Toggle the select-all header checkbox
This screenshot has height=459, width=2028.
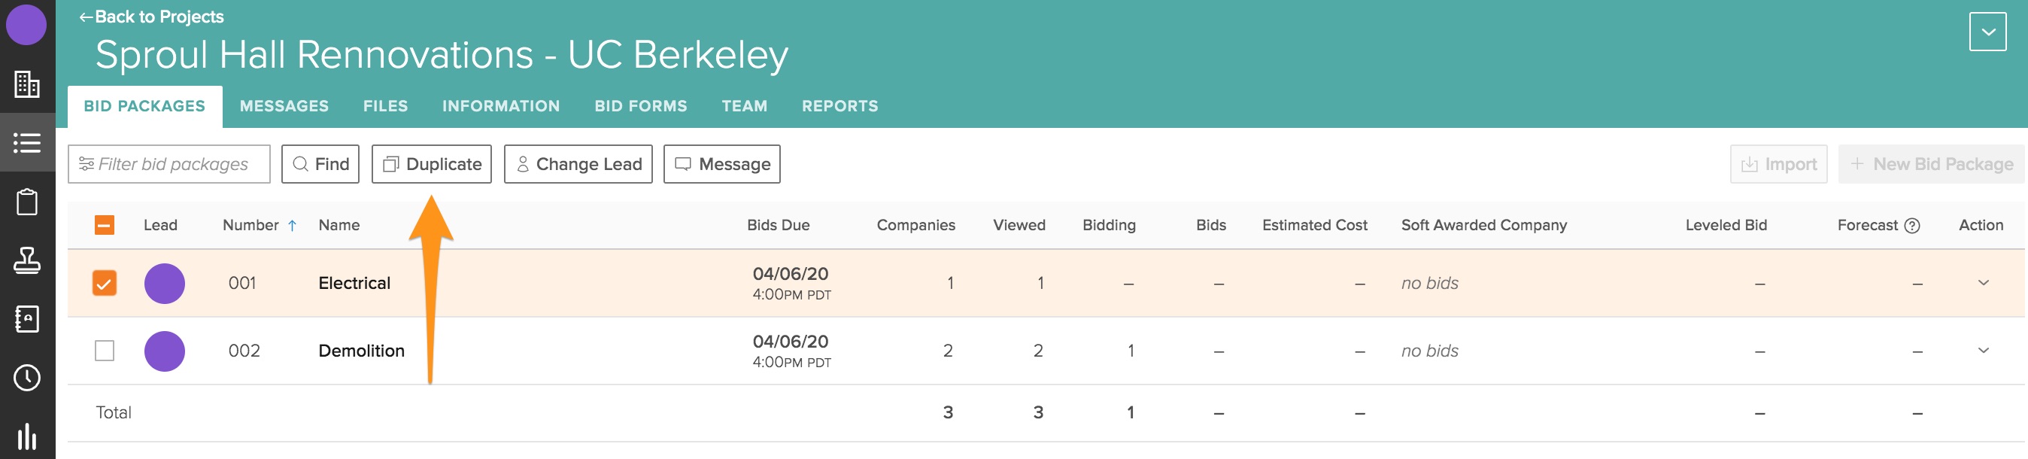point(104,225)
